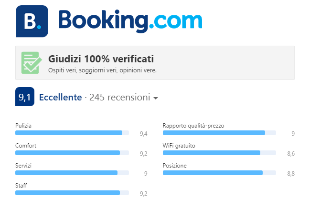Viewport: 320px width, 208px height.
Task: Click the Booking.com square B logo icon
Action: pos(32,21)
